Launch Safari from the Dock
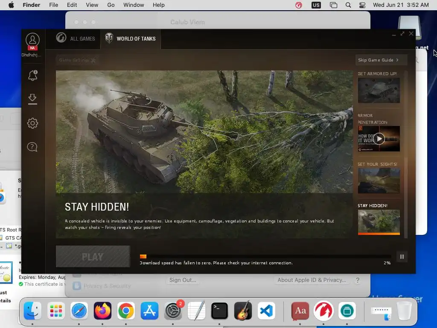The image size is (437, 328). pyautogui.click(x=79, y=310)
